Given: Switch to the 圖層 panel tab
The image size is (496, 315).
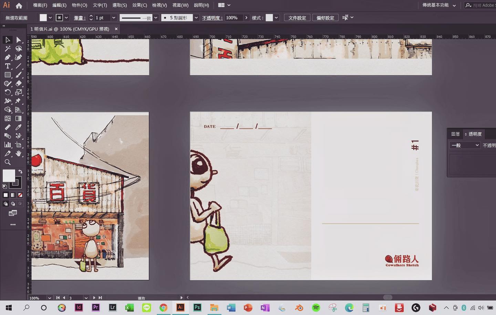Looking at the screenshot, I should [455, 134].
